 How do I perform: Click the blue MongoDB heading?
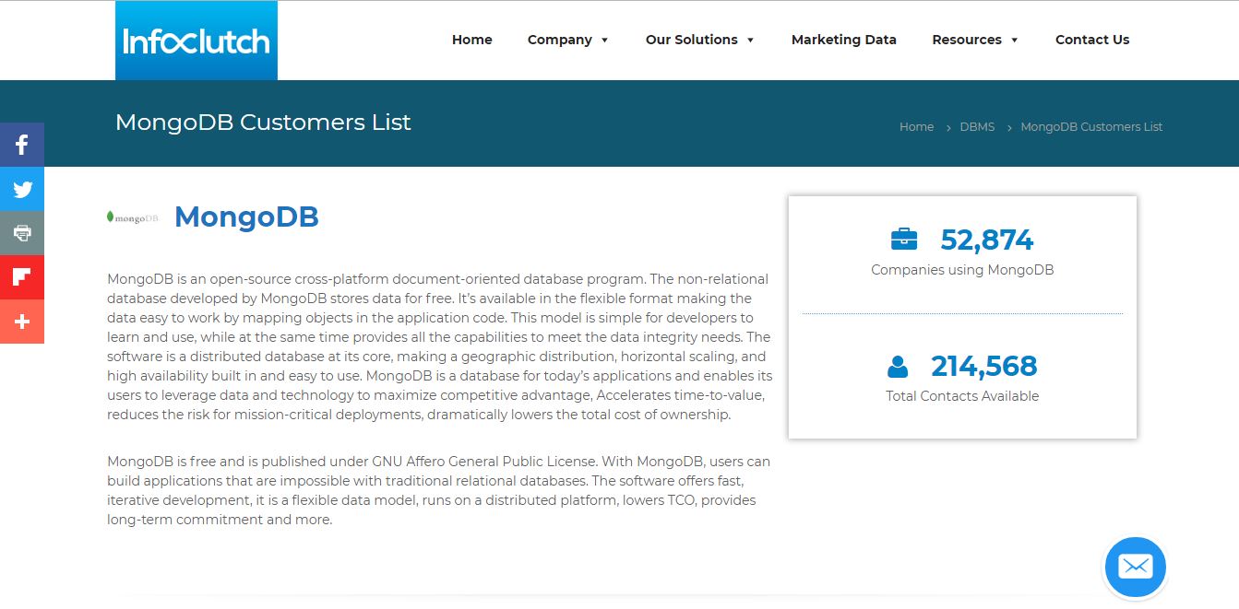(246, 217)
